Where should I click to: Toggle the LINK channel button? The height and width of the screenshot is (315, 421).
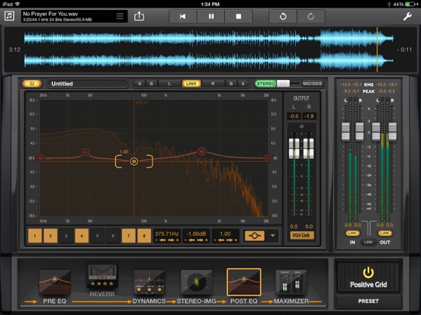coord(191,84)
